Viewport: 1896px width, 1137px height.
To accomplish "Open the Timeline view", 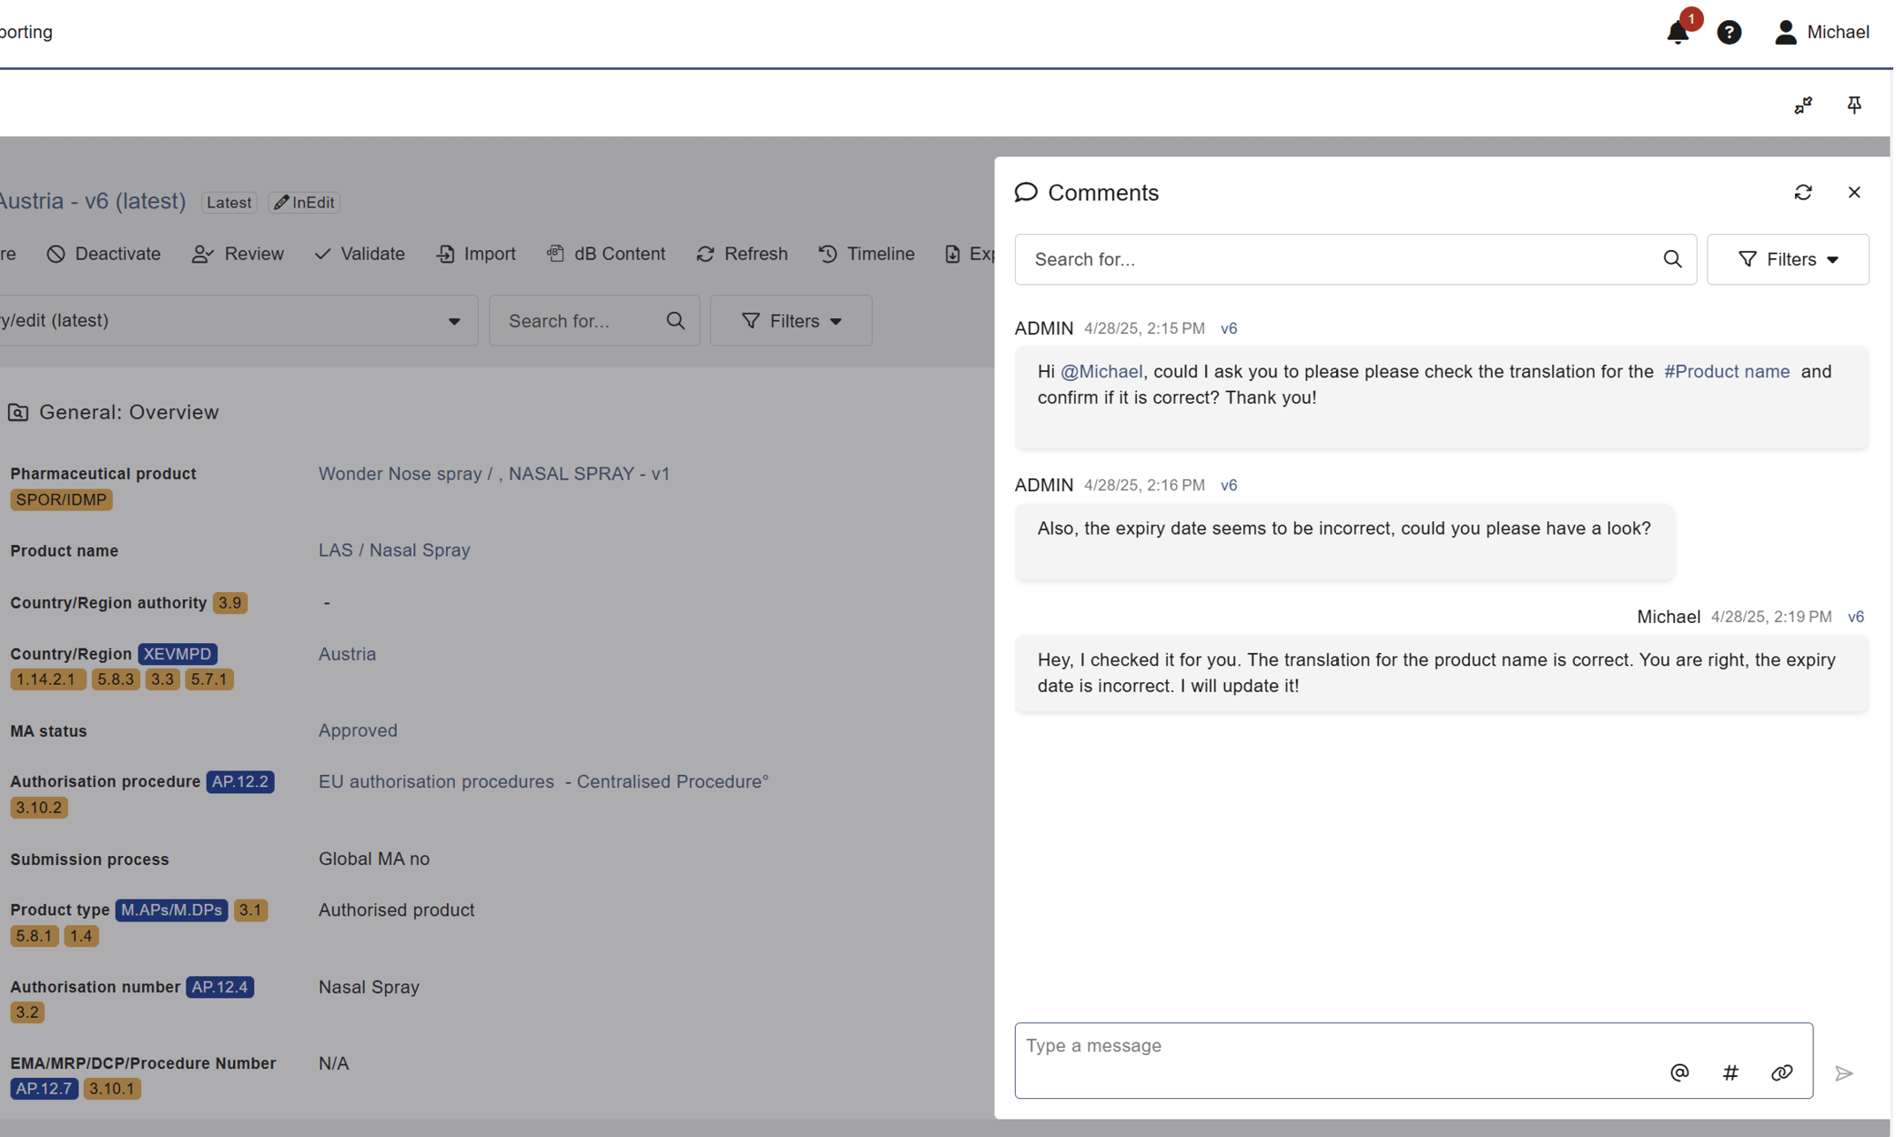I will pyautogui.click(x=866, y=254).
